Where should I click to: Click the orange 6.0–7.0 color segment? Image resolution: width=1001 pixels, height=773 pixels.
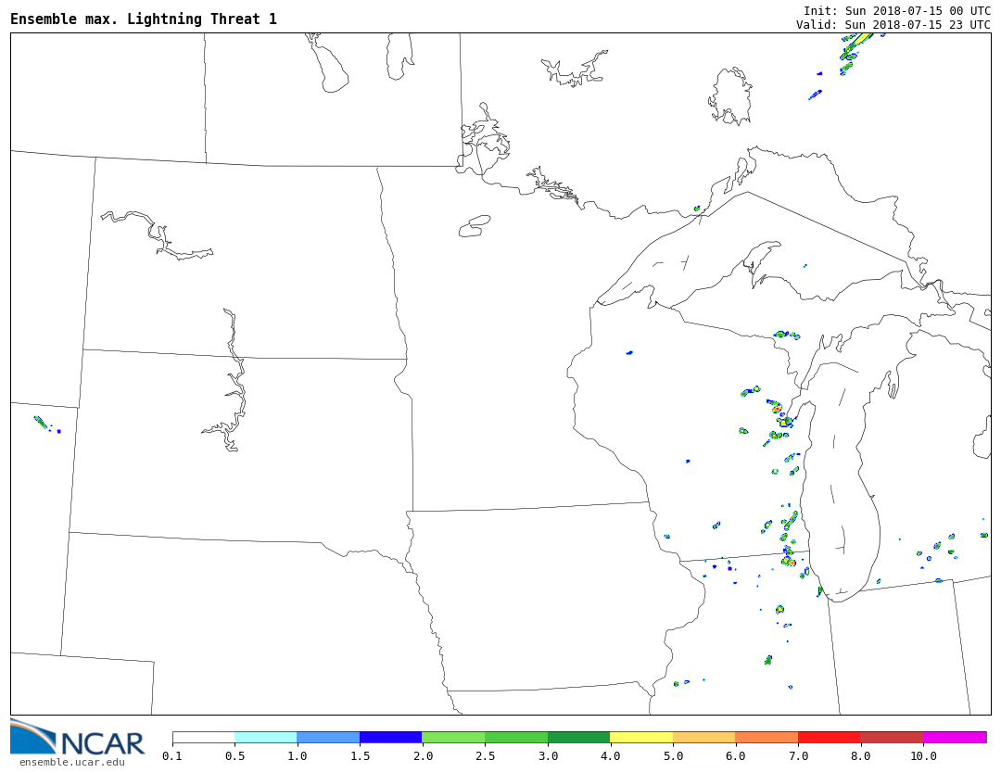[x=767, y=738]
